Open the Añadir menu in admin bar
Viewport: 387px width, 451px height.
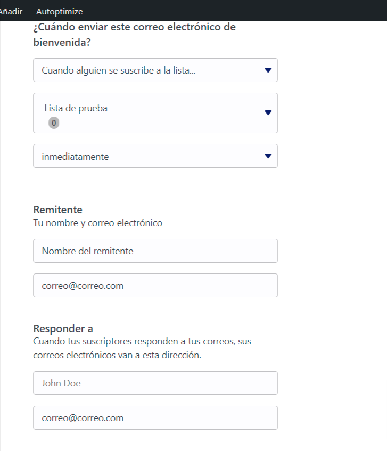(11, 12)
